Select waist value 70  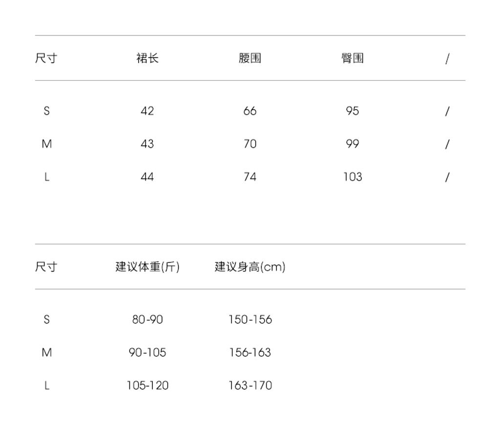click(250, 144)
